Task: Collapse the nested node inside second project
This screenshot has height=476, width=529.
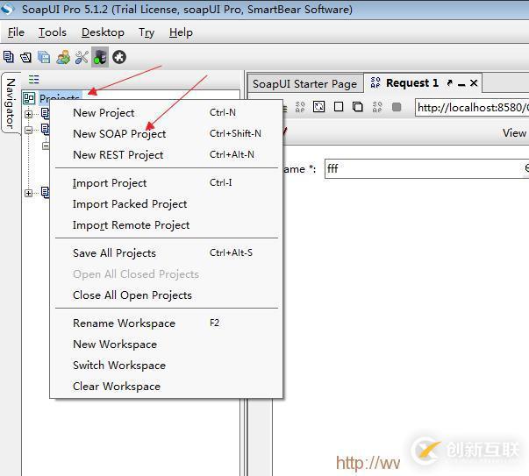Action: tap(46, 146)
